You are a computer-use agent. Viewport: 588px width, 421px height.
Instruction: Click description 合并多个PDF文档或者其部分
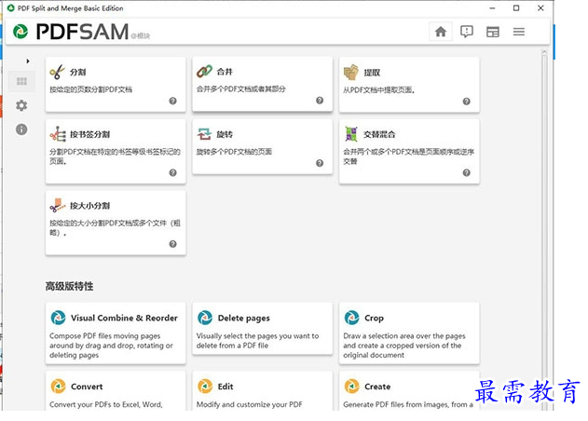241,88
